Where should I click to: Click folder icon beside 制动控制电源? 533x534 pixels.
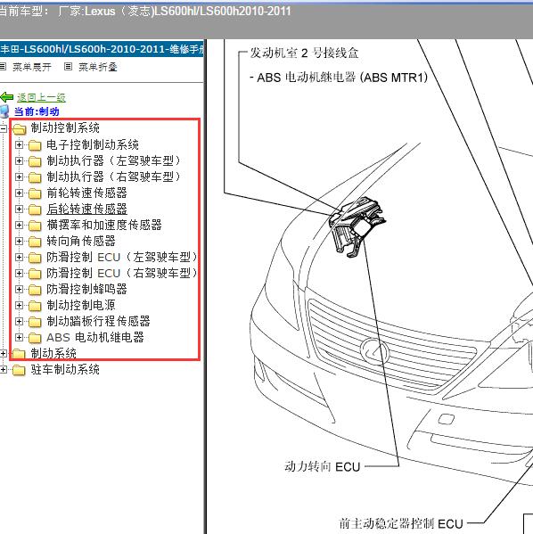[35, 306]
